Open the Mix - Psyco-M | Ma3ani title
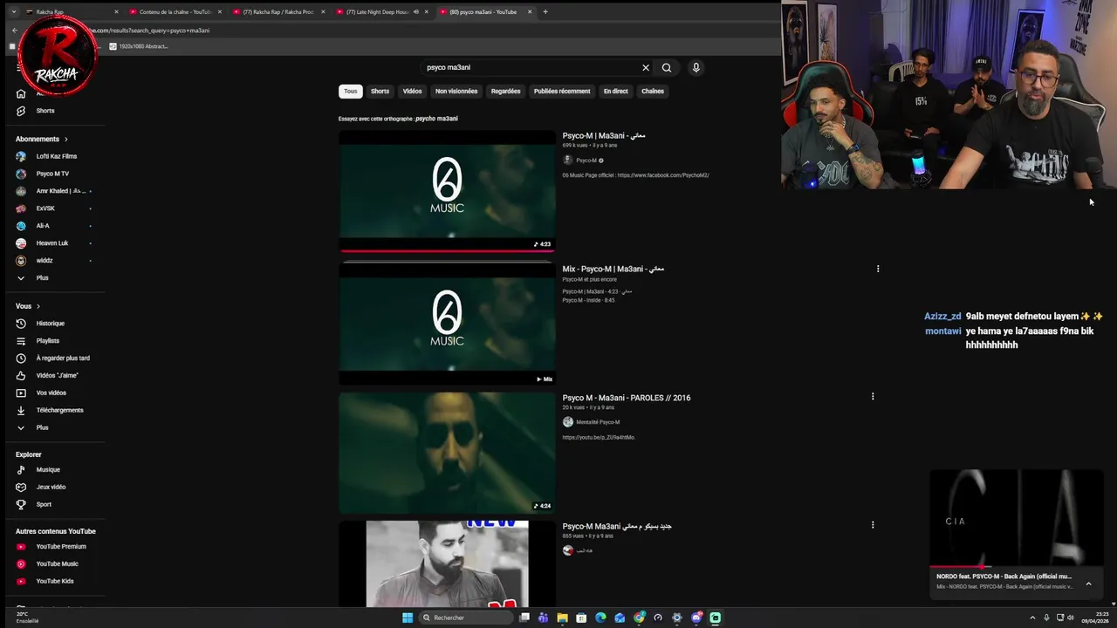This screenshot has height=628, width=1117. pyautogui.click(x=613, y=269)
